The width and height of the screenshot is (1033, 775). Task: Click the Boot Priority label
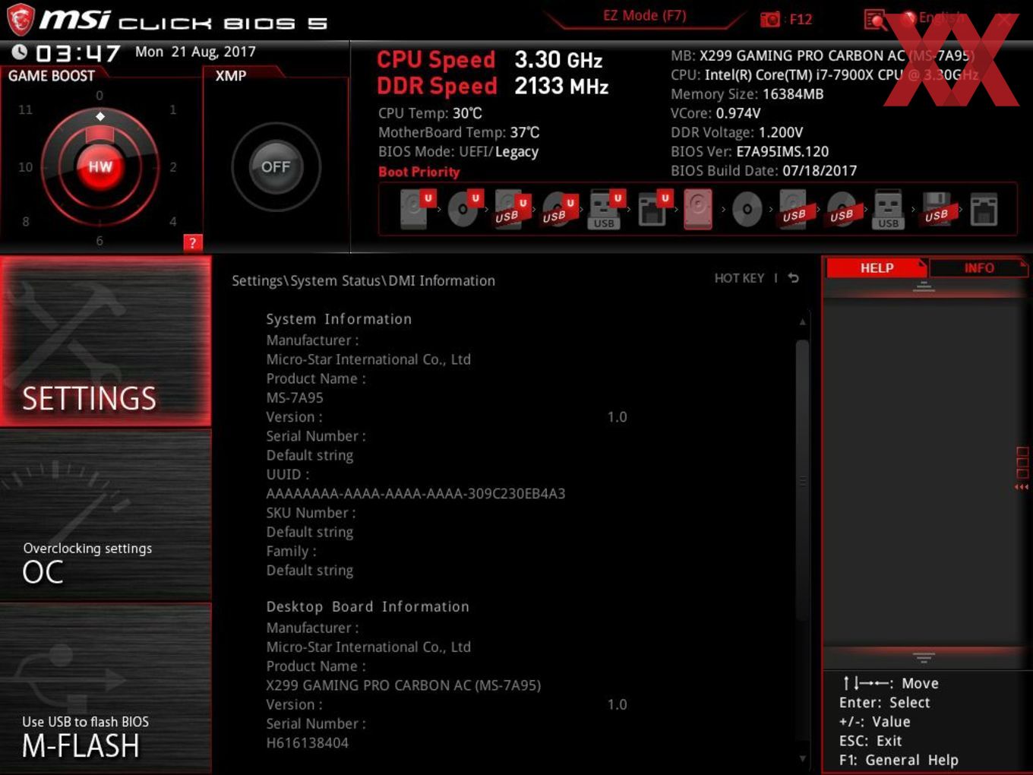[419, 172]
